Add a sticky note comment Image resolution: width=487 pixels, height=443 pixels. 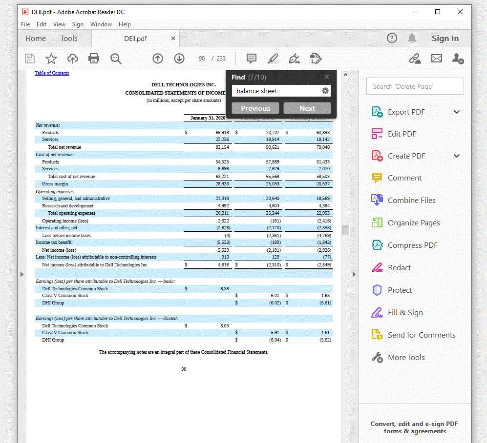coord(251,59)
